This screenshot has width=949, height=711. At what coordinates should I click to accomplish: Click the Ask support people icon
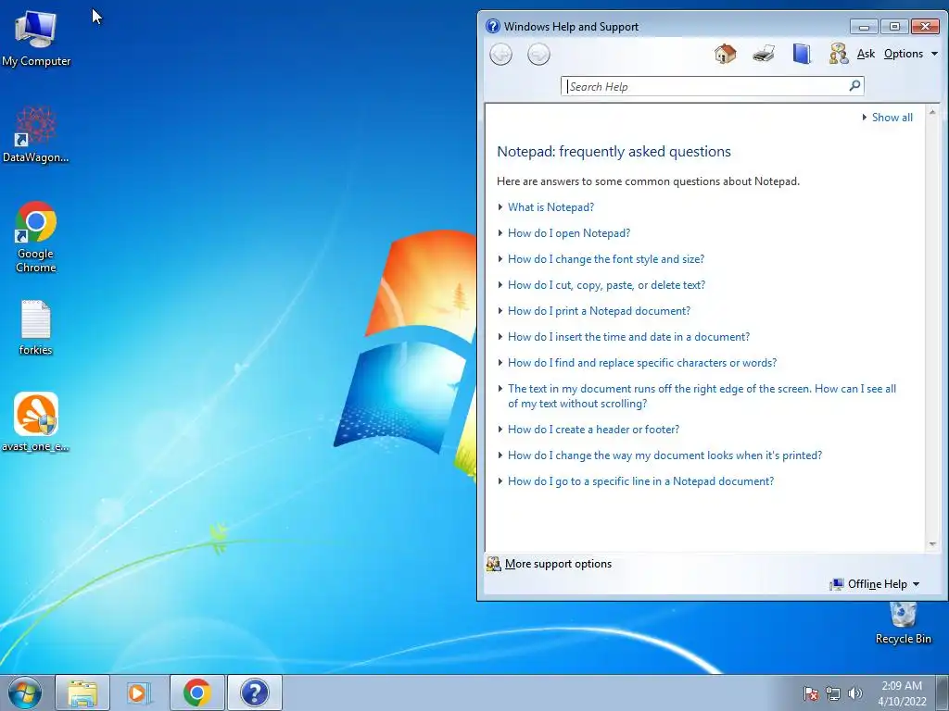839,54
